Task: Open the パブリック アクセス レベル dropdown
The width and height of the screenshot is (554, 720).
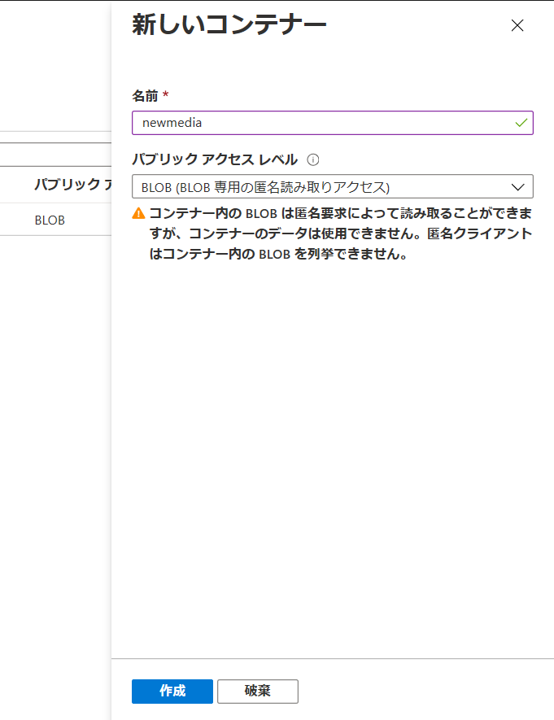Action: click(x=332, y=186)
